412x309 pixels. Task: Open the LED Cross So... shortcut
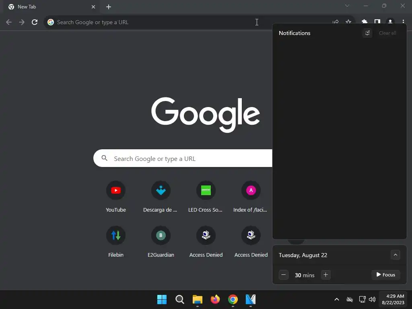[206, 197]
